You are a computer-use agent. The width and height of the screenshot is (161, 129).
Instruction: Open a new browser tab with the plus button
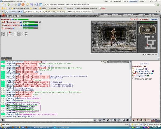pos(93,12)
